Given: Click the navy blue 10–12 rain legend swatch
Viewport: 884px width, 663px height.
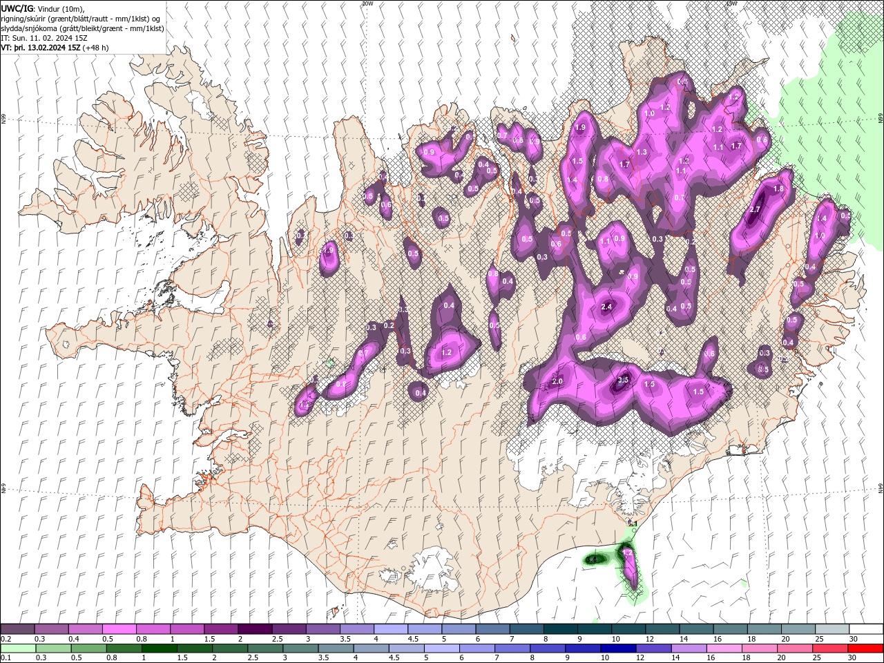Looking at the screenshot, I should pos(618,648).
